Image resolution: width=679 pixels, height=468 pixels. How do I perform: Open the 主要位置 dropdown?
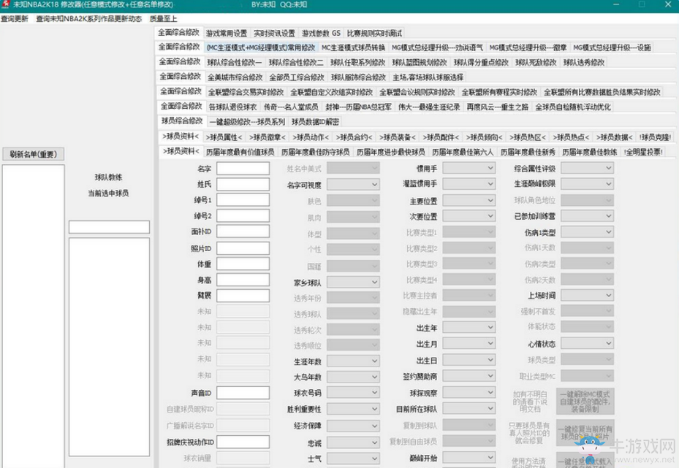(x=469, y=200)
